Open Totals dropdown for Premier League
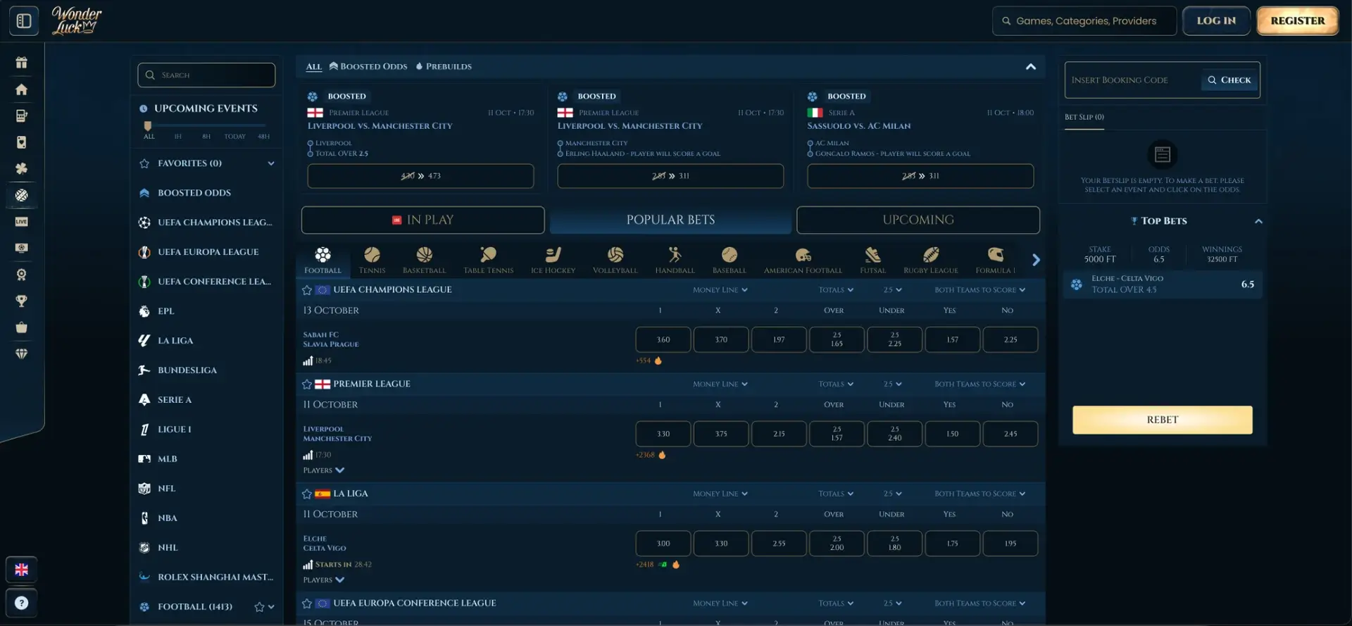Image resolution: width=1352 pixels, height=626 pixels. [836, 384]
